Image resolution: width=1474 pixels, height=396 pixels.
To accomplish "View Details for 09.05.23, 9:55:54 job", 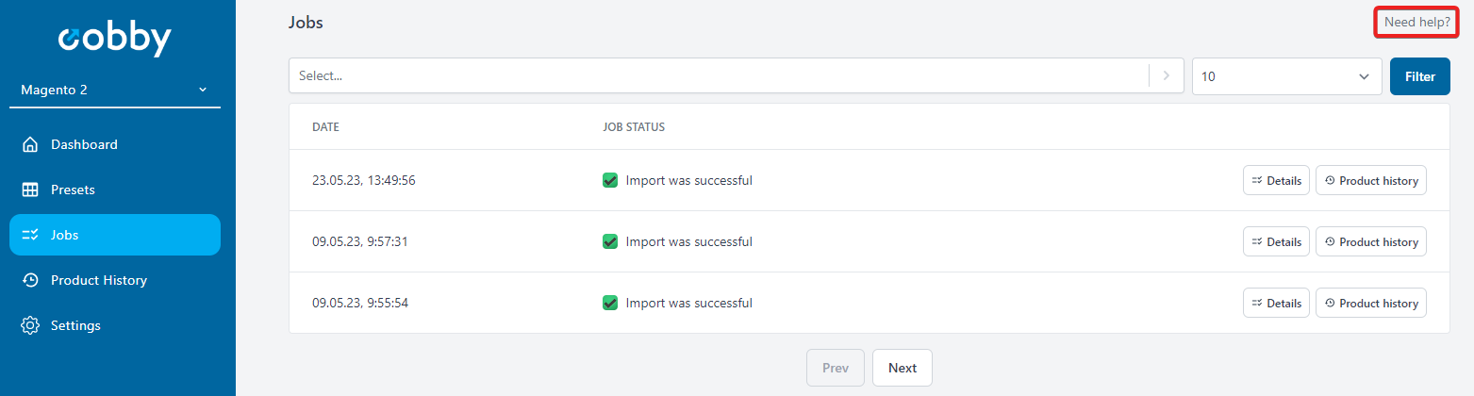I will click(1276, 303).
